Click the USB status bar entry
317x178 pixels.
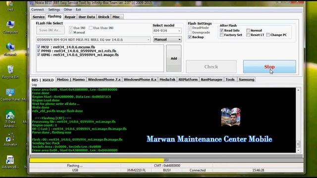click(75, 170)
